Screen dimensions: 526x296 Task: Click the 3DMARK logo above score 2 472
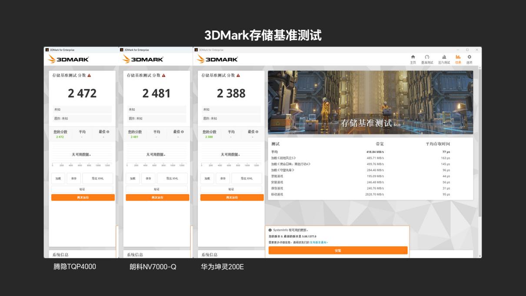coord(68,59)
